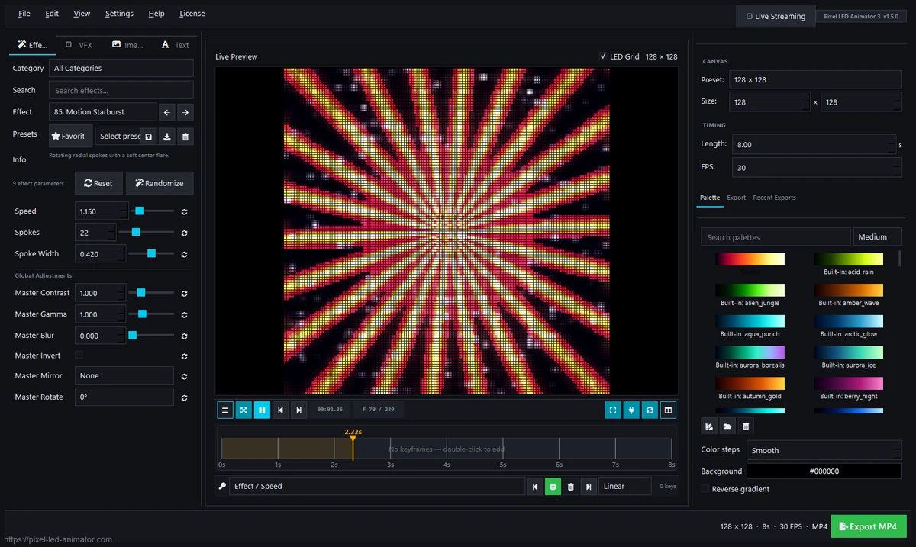Screen dimensions: 916x547
Task: Open the Export tab in the right panel
Action: click(737, 198)
